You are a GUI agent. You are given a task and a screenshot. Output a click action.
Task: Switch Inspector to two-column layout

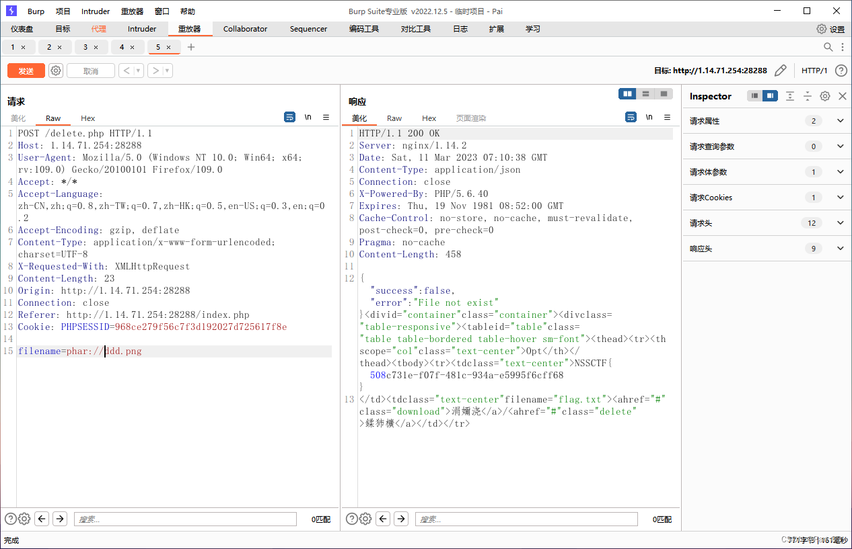[770, 96]
